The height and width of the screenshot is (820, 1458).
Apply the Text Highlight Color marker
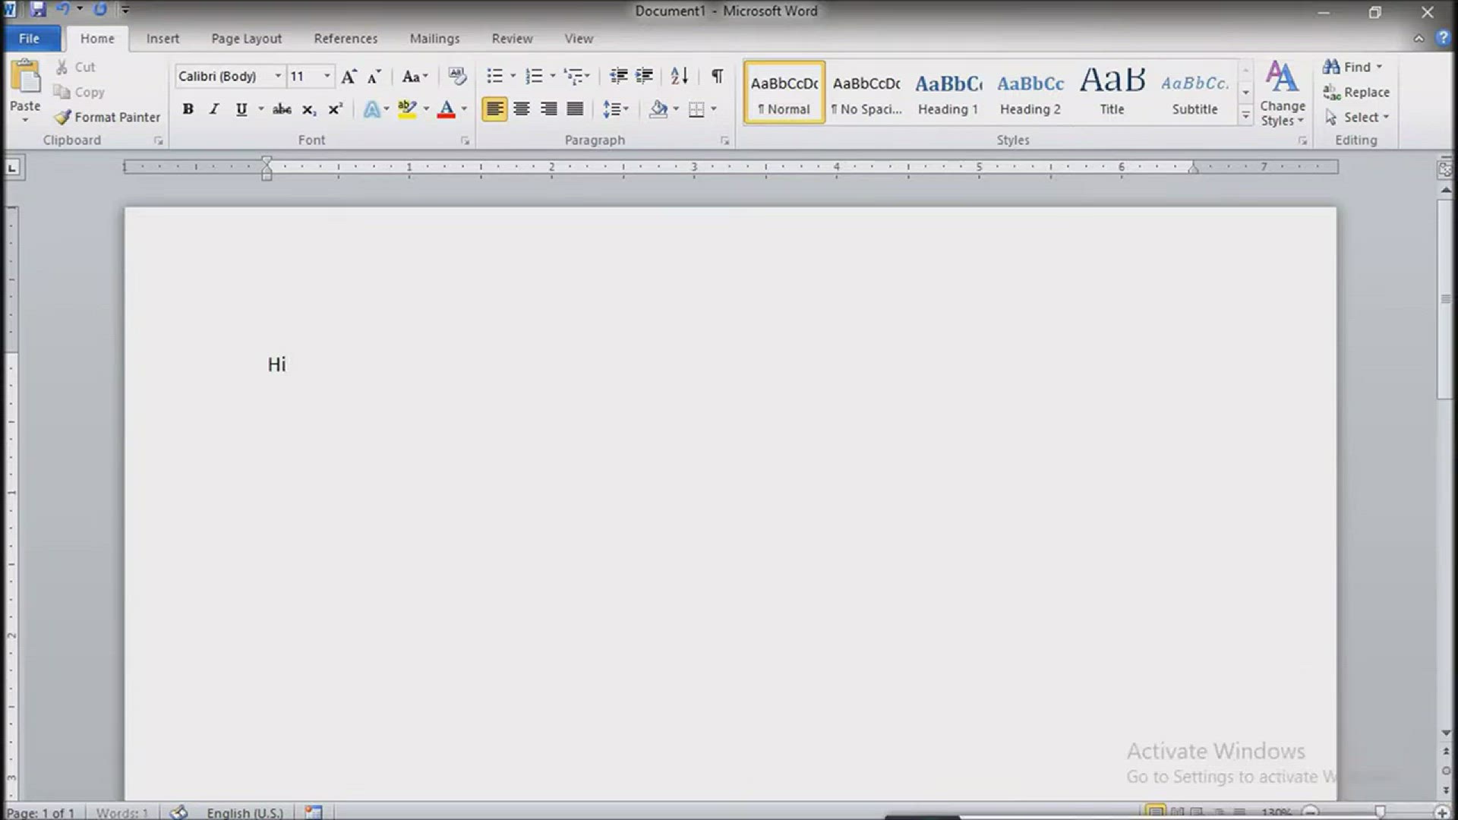(407, 109)
